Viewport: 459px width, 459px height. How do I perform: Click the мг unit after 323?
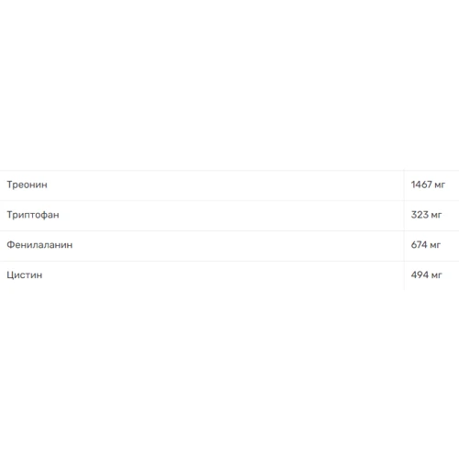tap(436, 216)
